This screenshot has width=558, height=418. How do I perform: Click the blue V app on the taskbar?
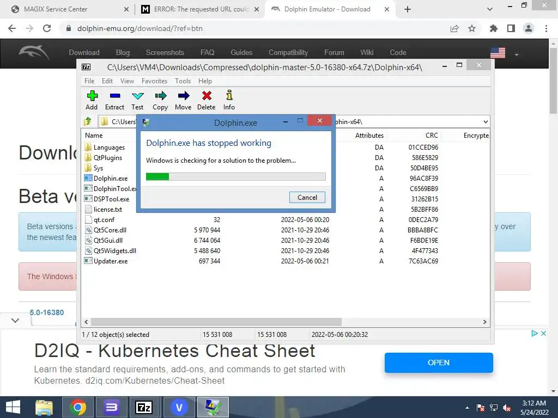(179, 407)
